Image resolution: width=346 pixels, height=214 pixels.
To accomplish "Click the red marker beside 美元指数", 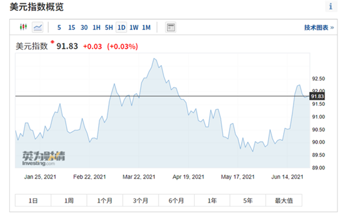I will pos(52,41).
